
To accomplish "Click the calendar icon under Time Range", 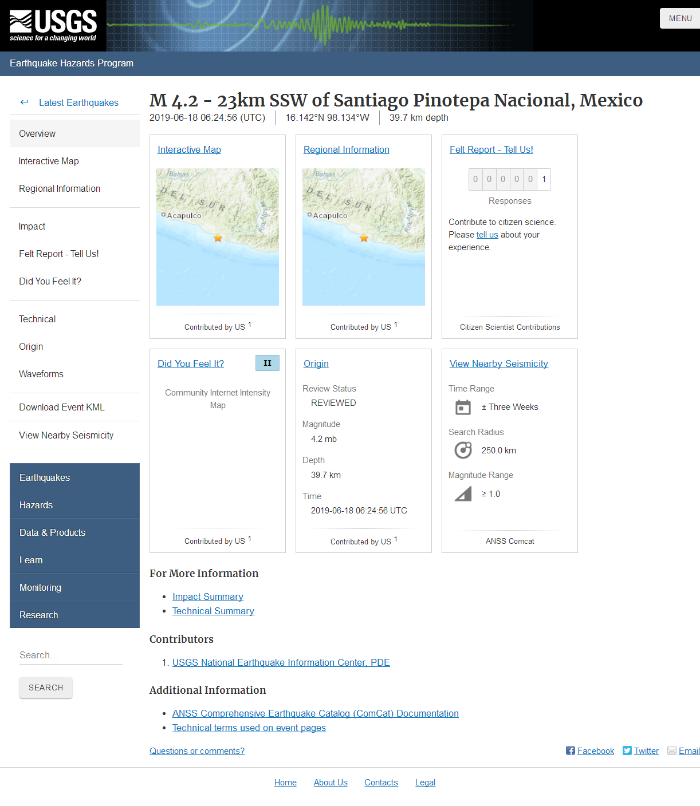I will (463, 408).
